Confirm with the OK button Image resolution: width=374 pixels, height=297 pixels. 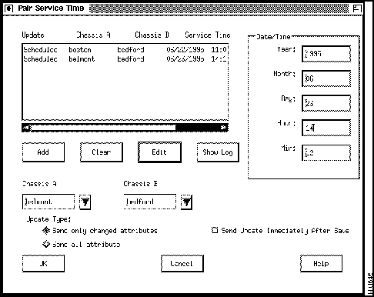coord(43,263)
